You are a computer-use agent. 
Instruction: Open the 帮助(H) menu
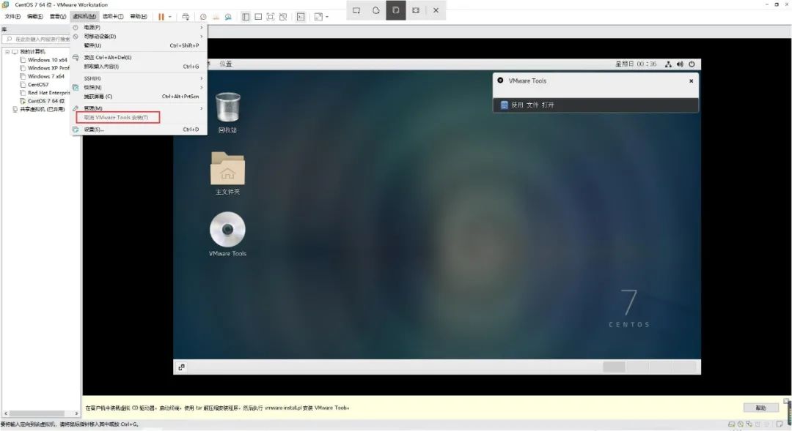[x=139, y=17]
